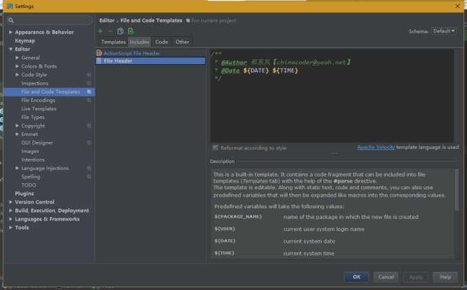Image resolution: width=467 pixels, height=290 pixels.
Task: Open the Schema Default dropdown
Action: pos(444,31)
